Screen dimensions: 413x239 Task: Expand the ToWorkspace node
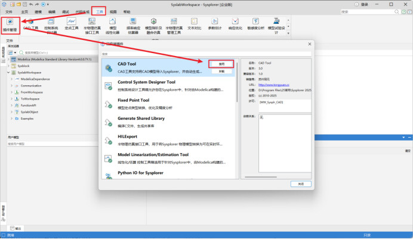[11, 99]
